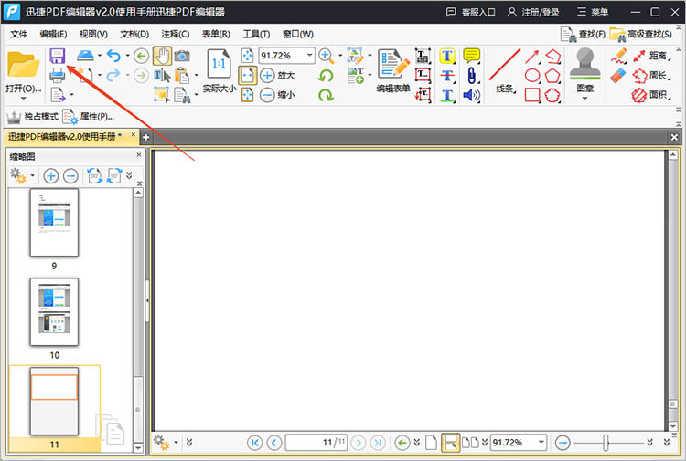Select the 线条 line tool
Screen dimensions: 686x461
[x=505, y=70]
